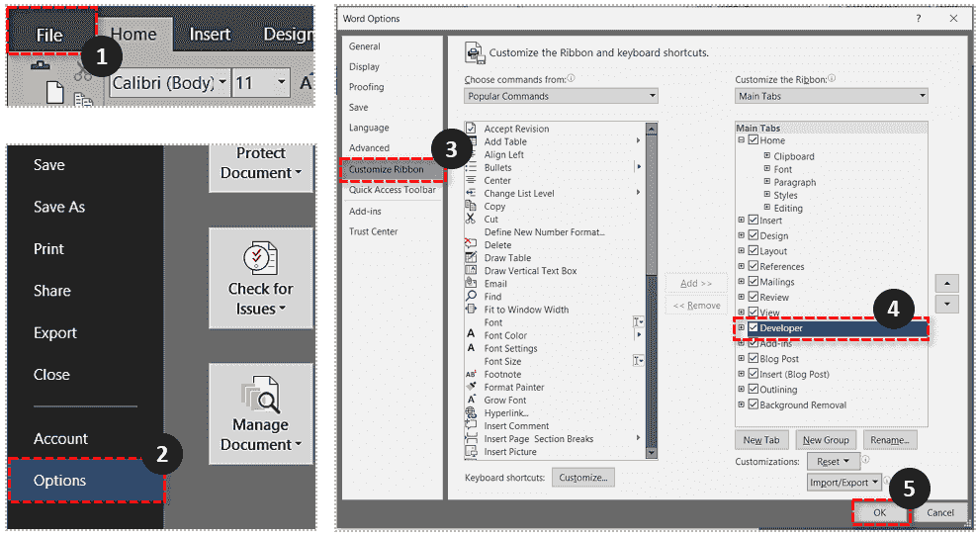Click the Copy command icon
This screenshot has height=538, width=976.
pyautogui.click(x=472, y=206)
